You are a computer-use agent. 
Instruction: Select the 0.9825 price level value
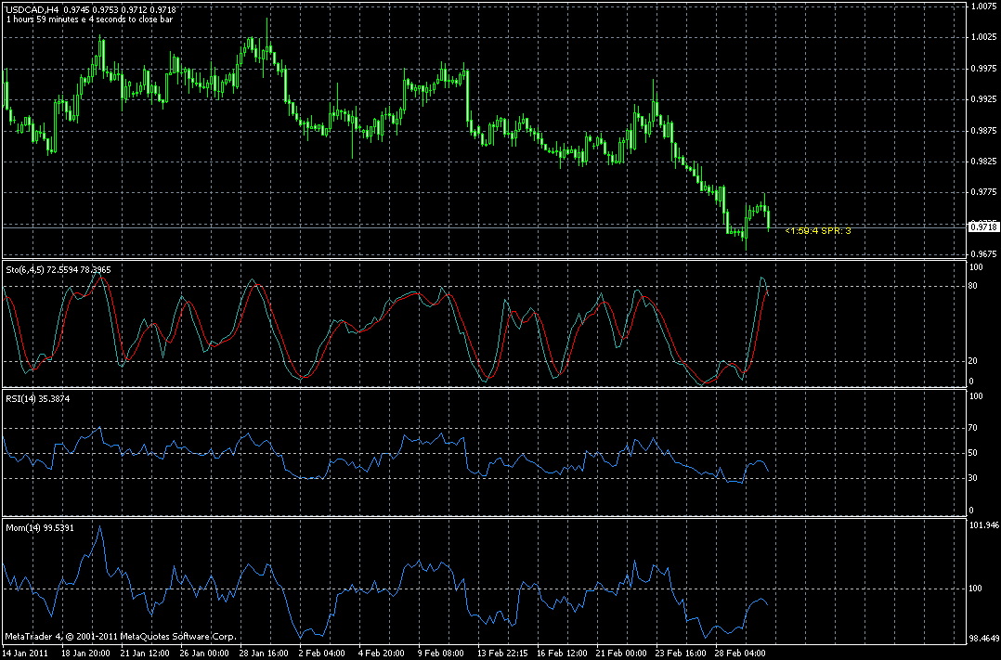point(984,162)
